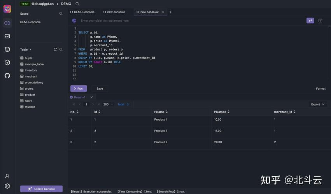Open the GitHub icon in sidebar

(7, 76)
